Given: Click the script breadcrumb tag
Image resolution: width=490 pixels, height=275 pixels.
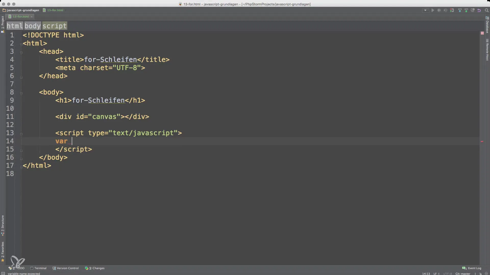Looking at the screenshot, I should pos(54,26).
